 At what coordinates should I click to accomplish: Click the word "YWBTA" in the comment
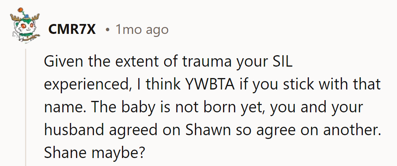[210, 85]
